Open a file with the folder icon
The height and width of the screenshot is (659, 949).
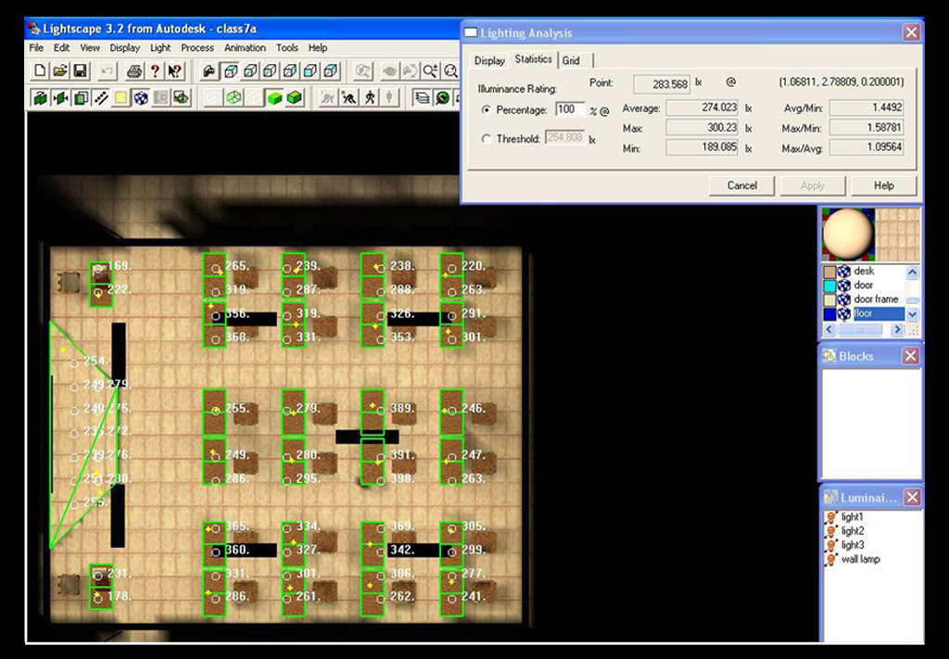click(60, 70)
